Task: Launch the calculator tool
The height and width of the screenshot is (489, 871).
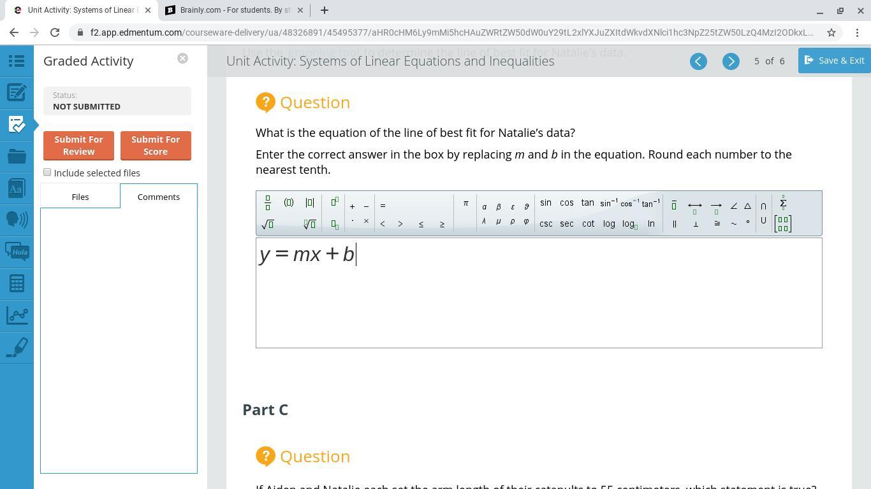Action: (17, 283)
